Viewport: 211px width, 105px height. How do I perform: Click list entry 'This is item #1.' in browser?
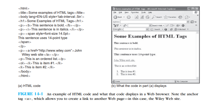click(128, 71)
